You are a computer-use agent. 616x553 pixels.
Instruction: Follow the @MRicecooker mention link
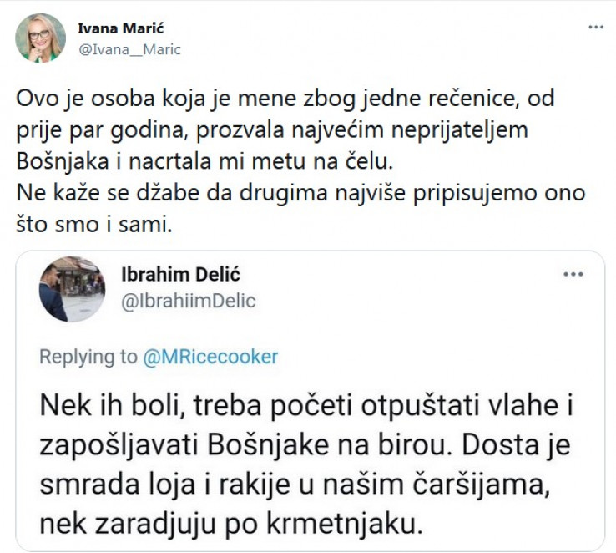210,357
